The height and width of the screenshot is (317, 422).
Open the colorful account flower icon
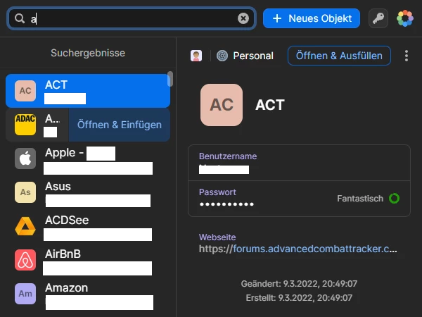(x=405, y=18)
